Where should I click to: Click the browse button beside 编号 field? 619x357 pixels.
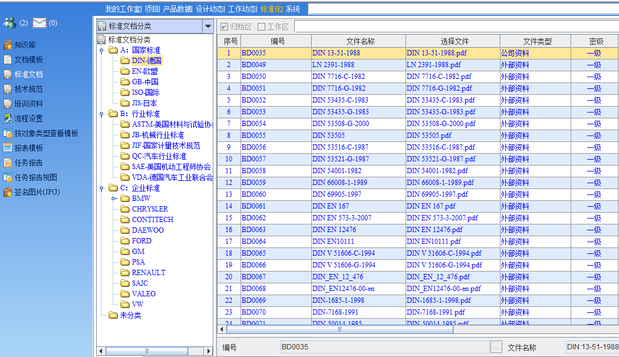point(496,347)
